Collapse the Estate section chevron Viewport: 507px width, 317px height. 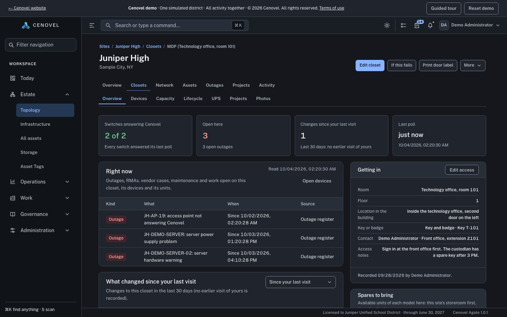[x=67, y=94]
